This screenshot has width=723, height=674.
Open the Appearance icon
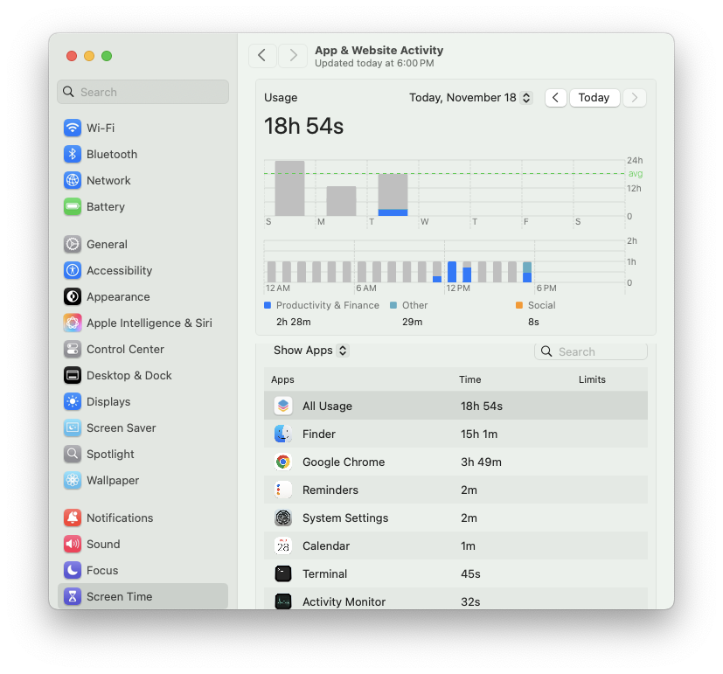[73, 296]
